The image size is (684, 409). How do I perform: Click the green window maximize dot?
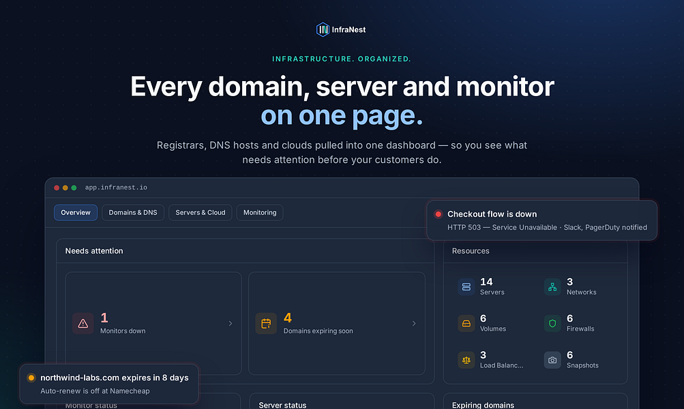point(74,188)
